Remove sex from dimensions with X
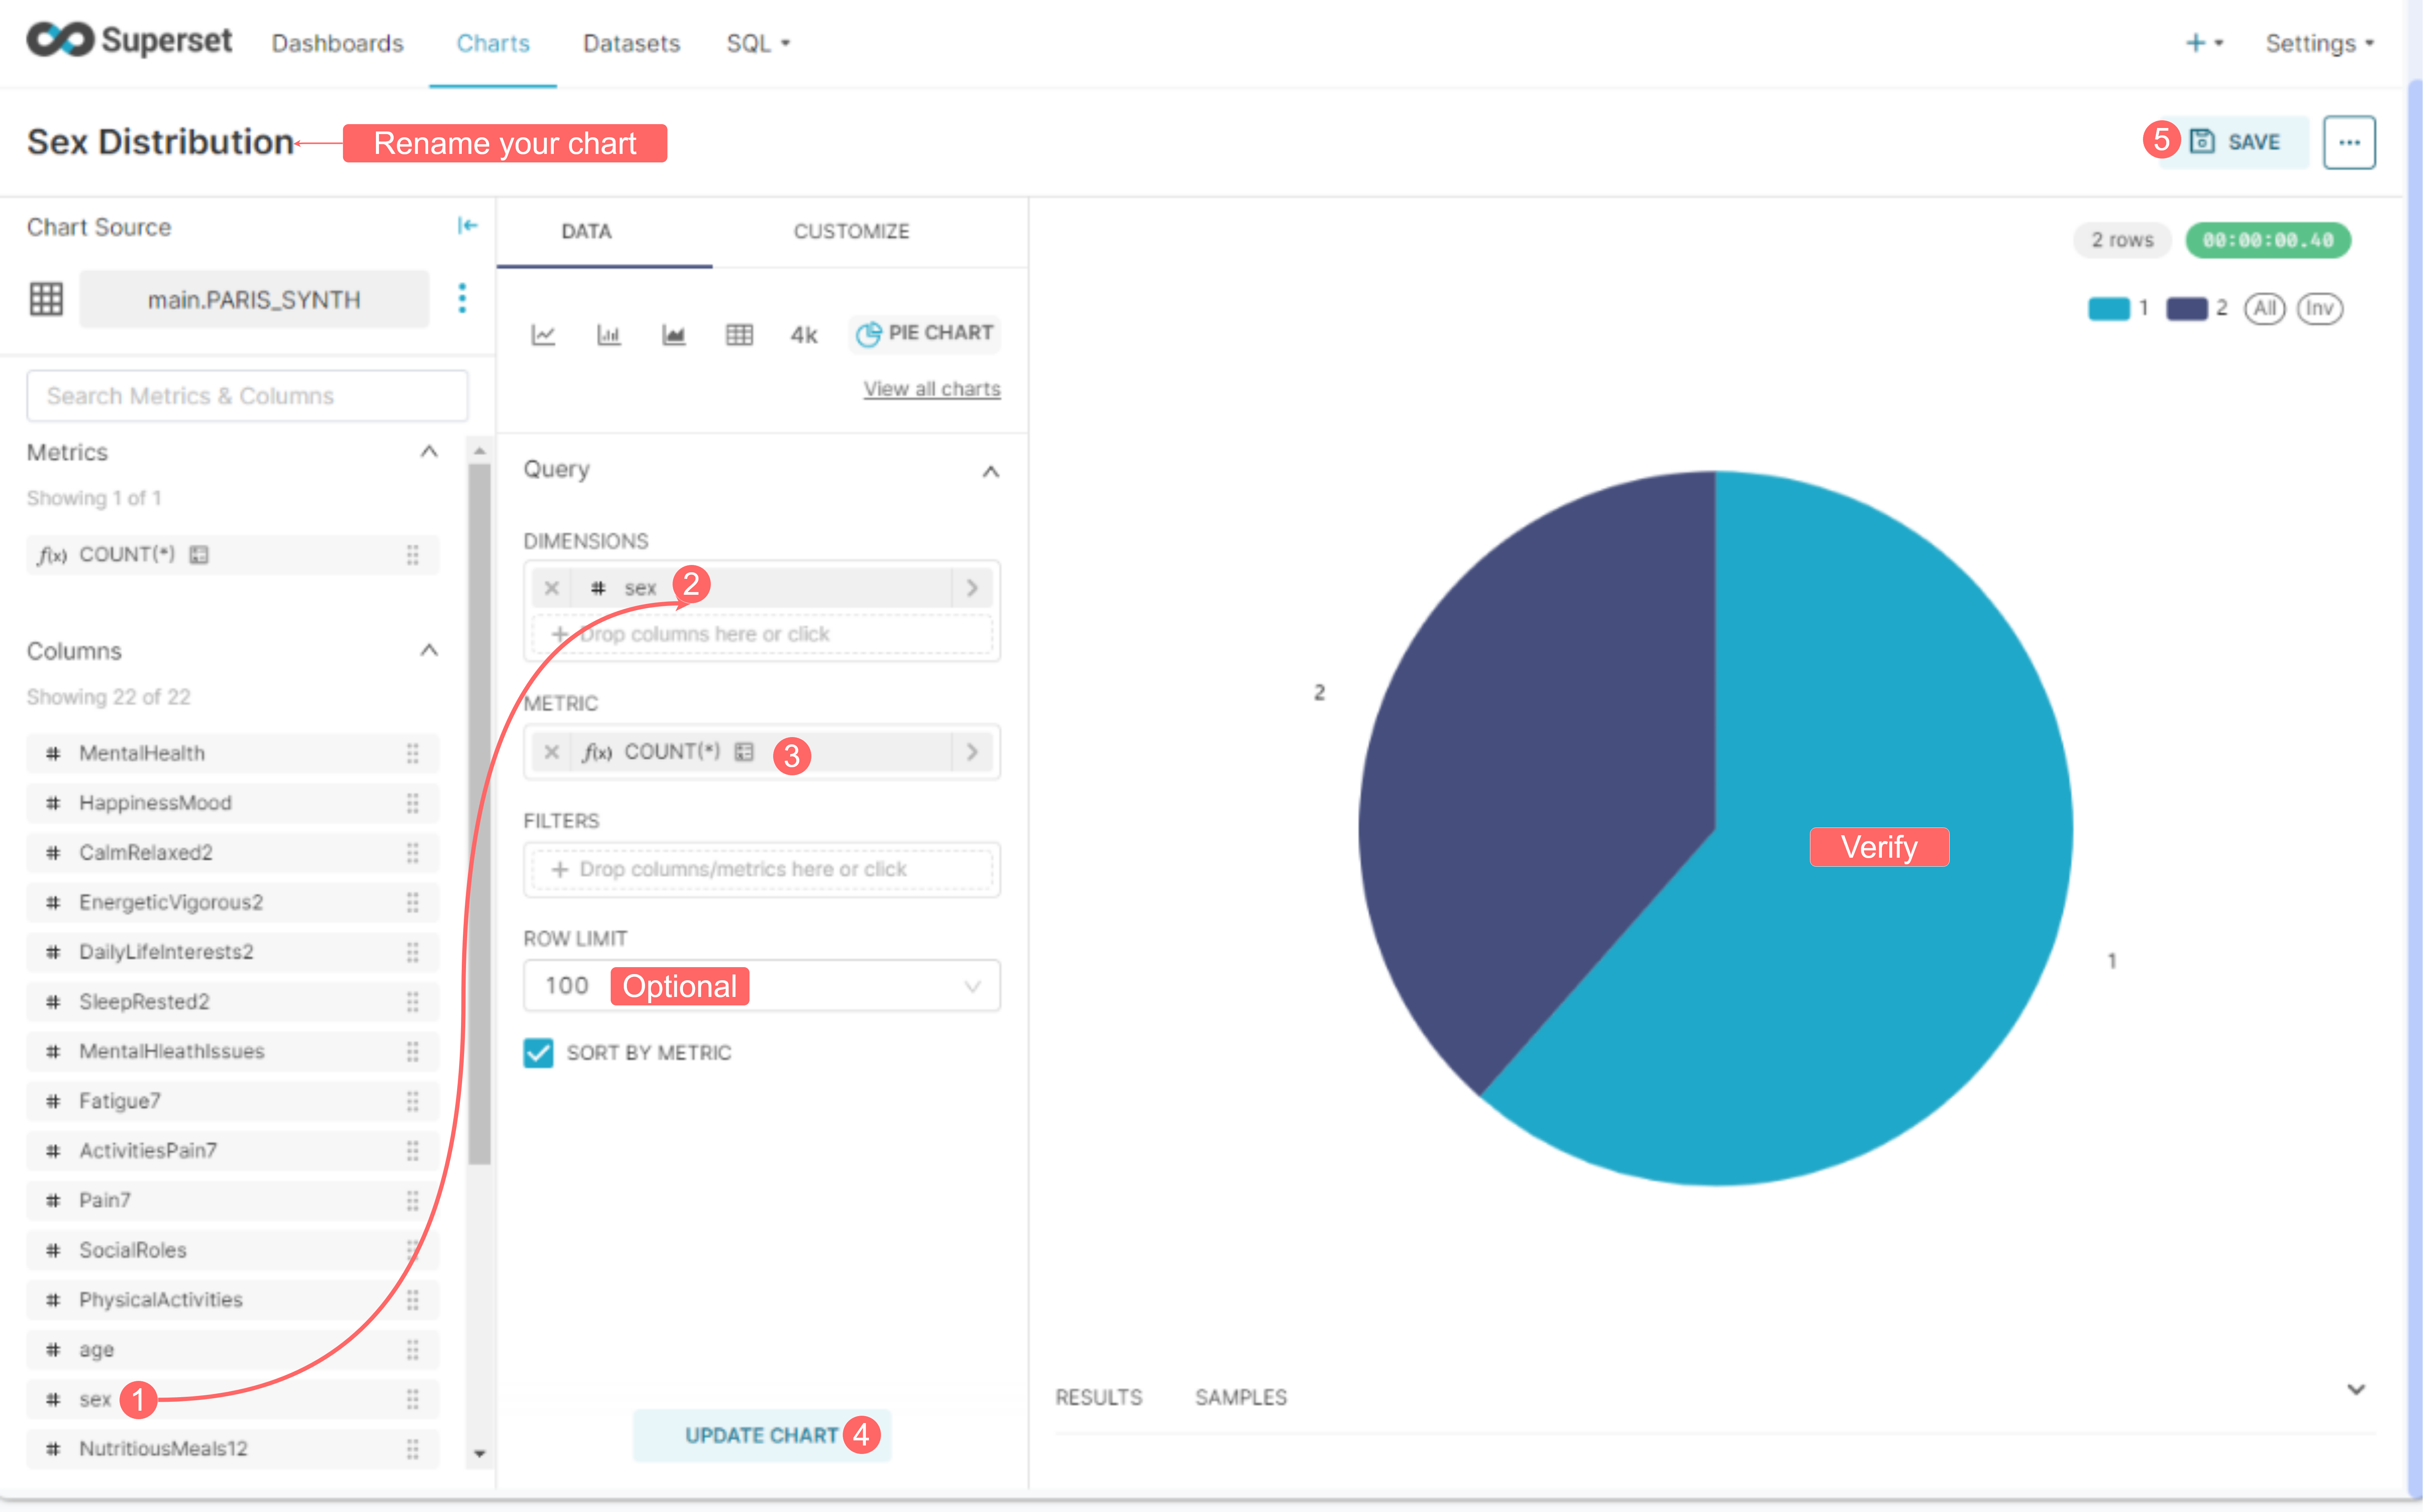Screen dimensions: 2423x1512 click(551, 588)
